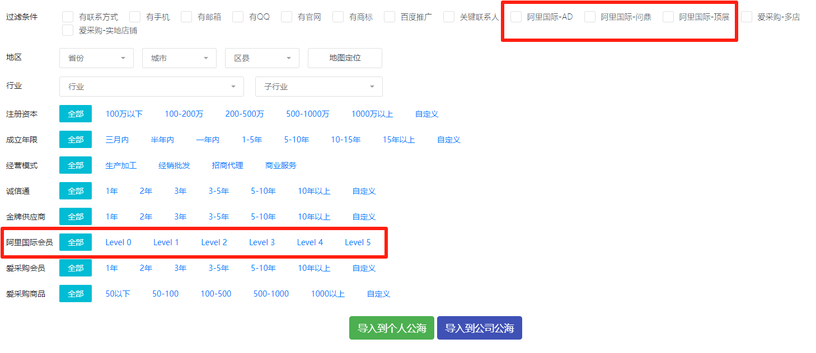Select 全部 in the 成立年限 row
Screen dimensions: 816x353
coord(76,140)
